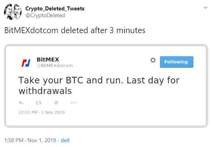Image resolution: width=211 pixels, height=147 pixels.
Task: Open the gear settings icon beside Following
Action: 153,60
